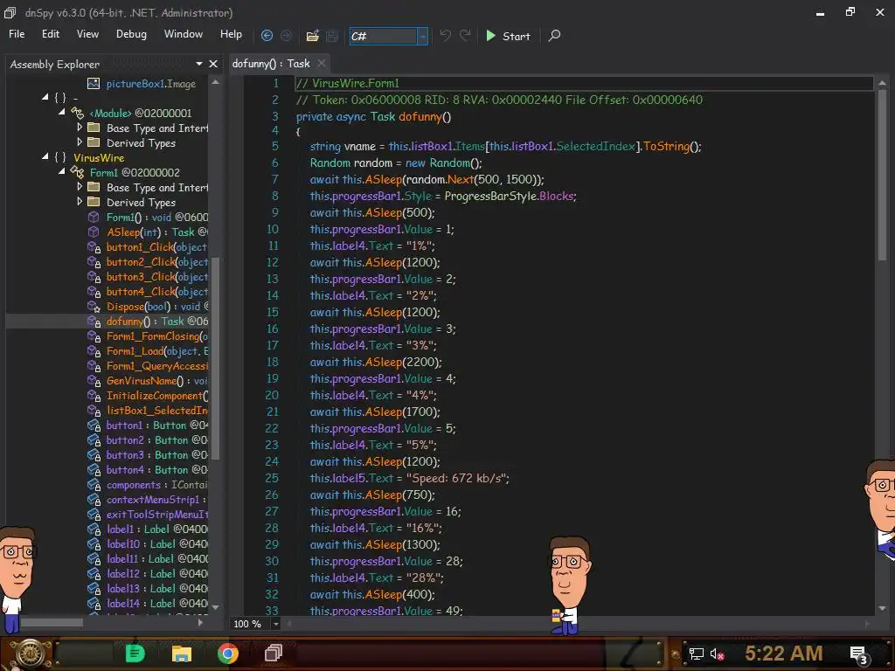Image resolution: width=895 pixels, height=671 pixels.
Task: Open the Debug menu
Action: (131, 34)
